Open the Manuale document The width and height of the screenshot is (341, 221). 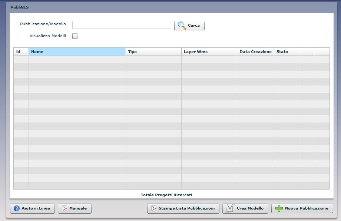tap(75, 208)
